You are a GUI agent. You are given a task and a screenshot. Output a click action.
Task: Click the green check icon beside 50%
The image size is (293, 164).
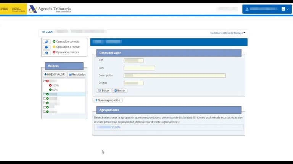pos(50,90)
